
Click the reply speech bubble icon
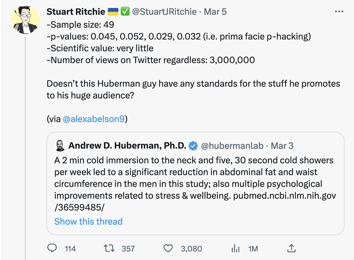point(52,249)
